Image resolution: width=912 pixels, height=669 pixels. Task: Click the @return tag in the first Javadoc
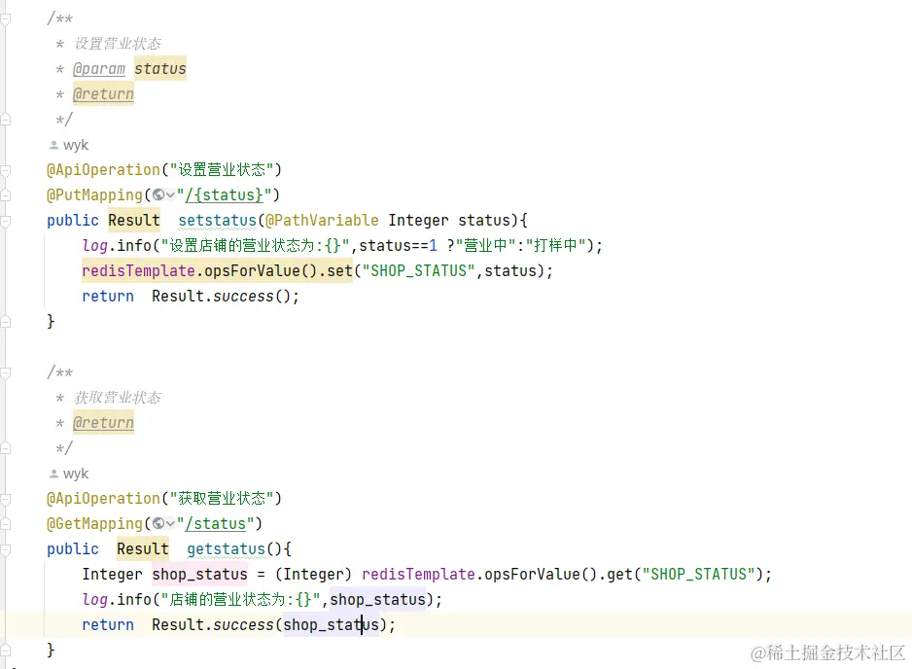click(103, 93)
